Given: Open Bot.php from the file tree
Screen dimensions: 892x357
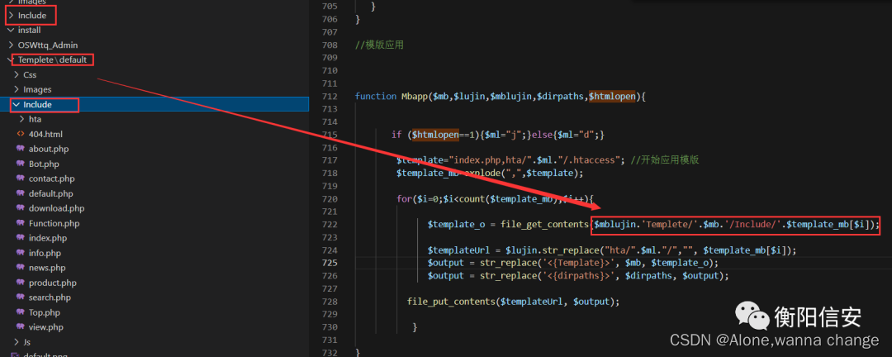Looking at the screenshot, I should click(x=44, y=164).
